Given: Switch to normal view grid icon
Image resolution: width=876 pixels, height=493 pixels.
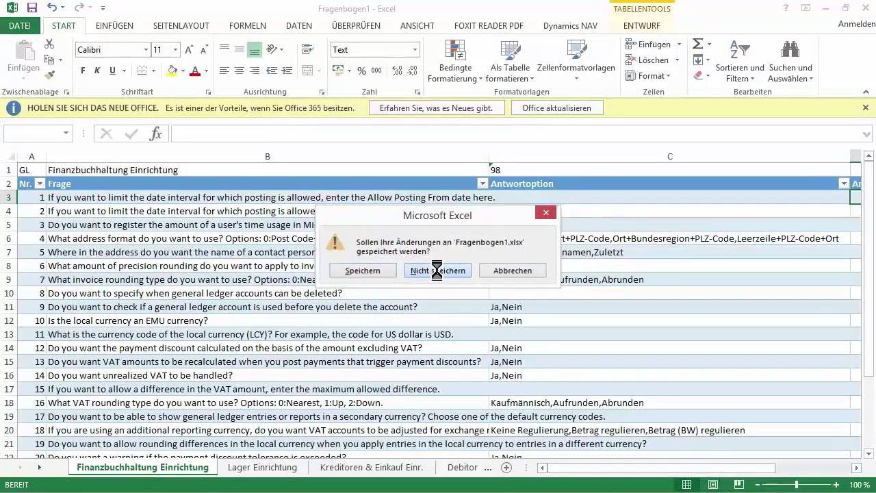Looking at the screenshot, I should click(x=686, y=485).
